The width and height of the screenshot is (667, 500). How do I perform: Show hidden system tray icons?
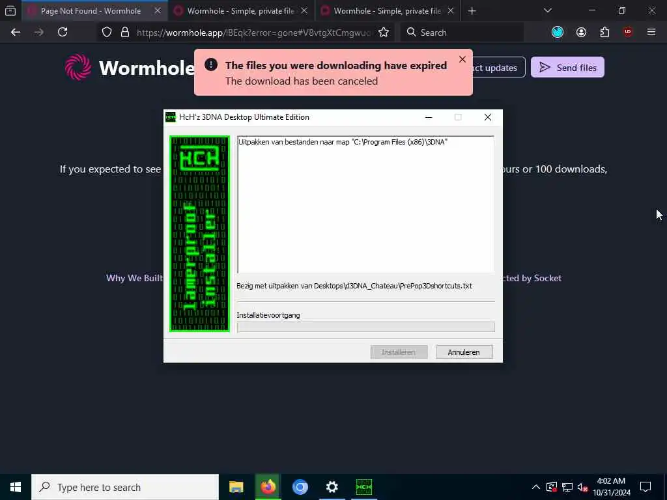tap(536, 487)
